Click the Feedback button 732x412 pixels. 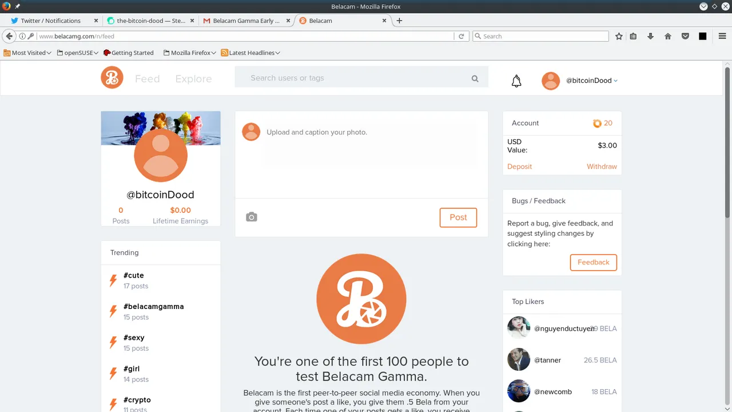(x=594, y=262)
